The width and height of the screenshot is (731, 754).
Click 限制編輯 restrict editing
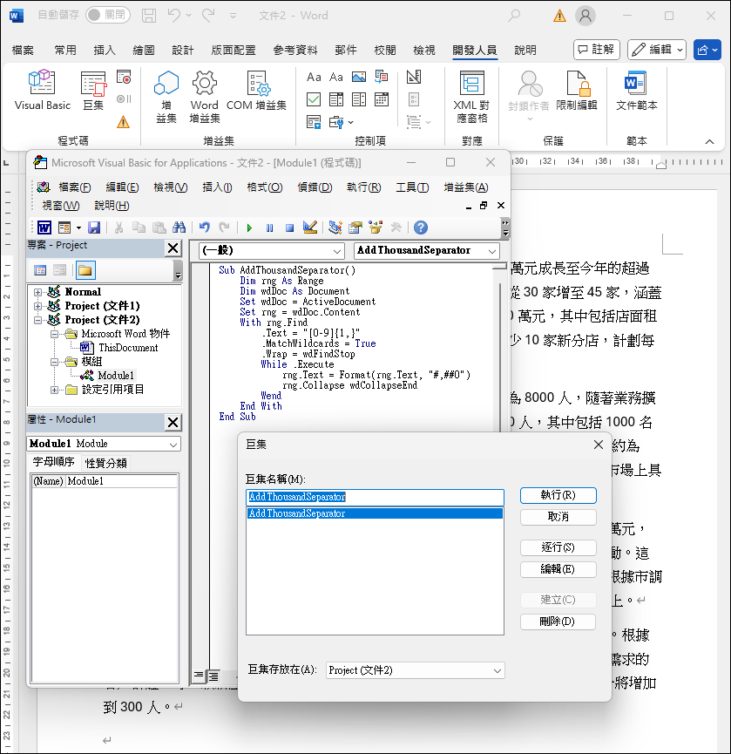tap(576, 90)
